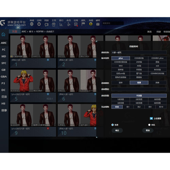Open the 战队 team flag icon
The image size is (170, 170).
[x=83, y=24]
